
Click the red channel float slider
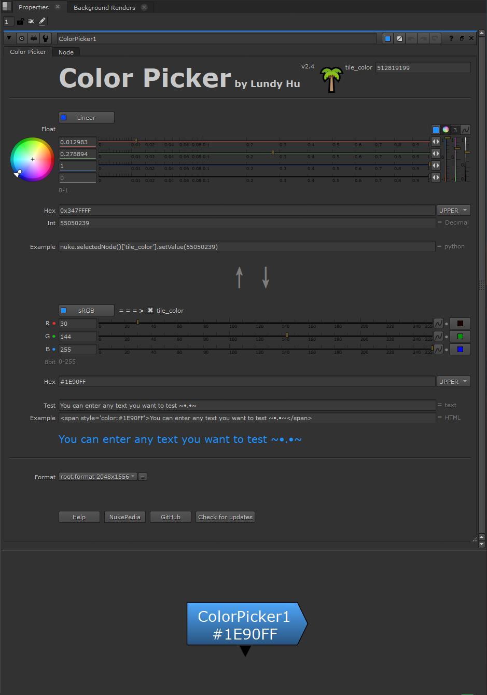tap(265, 142)
